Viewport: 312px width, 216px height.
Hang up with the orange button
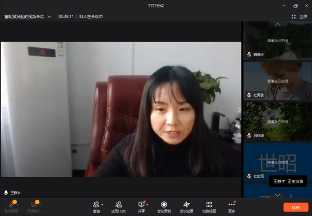pyautogui.click(x=296, y=207)
